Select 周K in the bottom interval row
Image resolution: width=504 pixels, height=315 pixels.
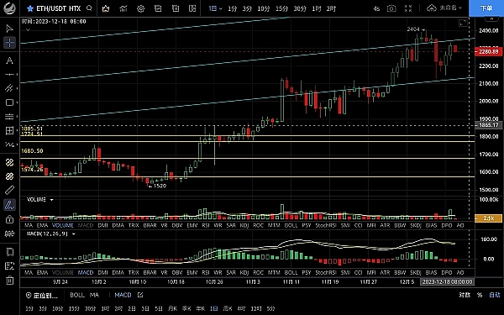pos(228,308)
